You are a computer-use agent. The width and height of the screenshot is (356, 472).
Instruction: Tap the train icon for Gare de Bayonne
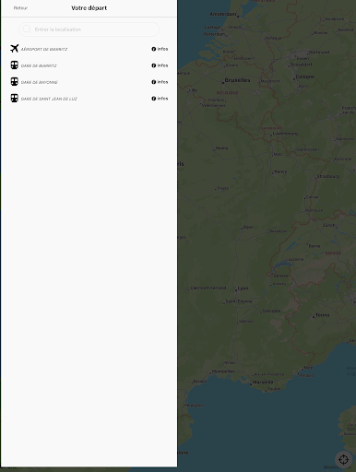tap(14, 82)
